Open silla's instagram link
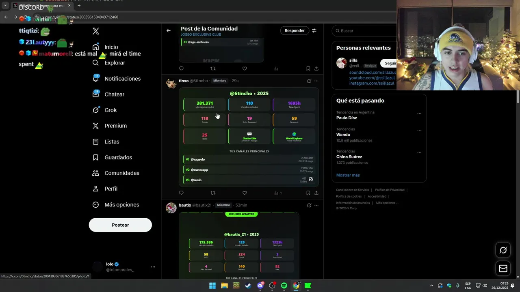The image size is (520, 292). [372, 83]
